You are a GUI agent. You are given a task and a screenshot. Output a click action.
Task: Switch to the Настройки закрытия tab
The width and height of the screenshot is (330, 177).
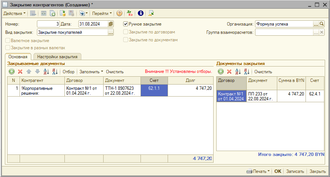[57, 57]
